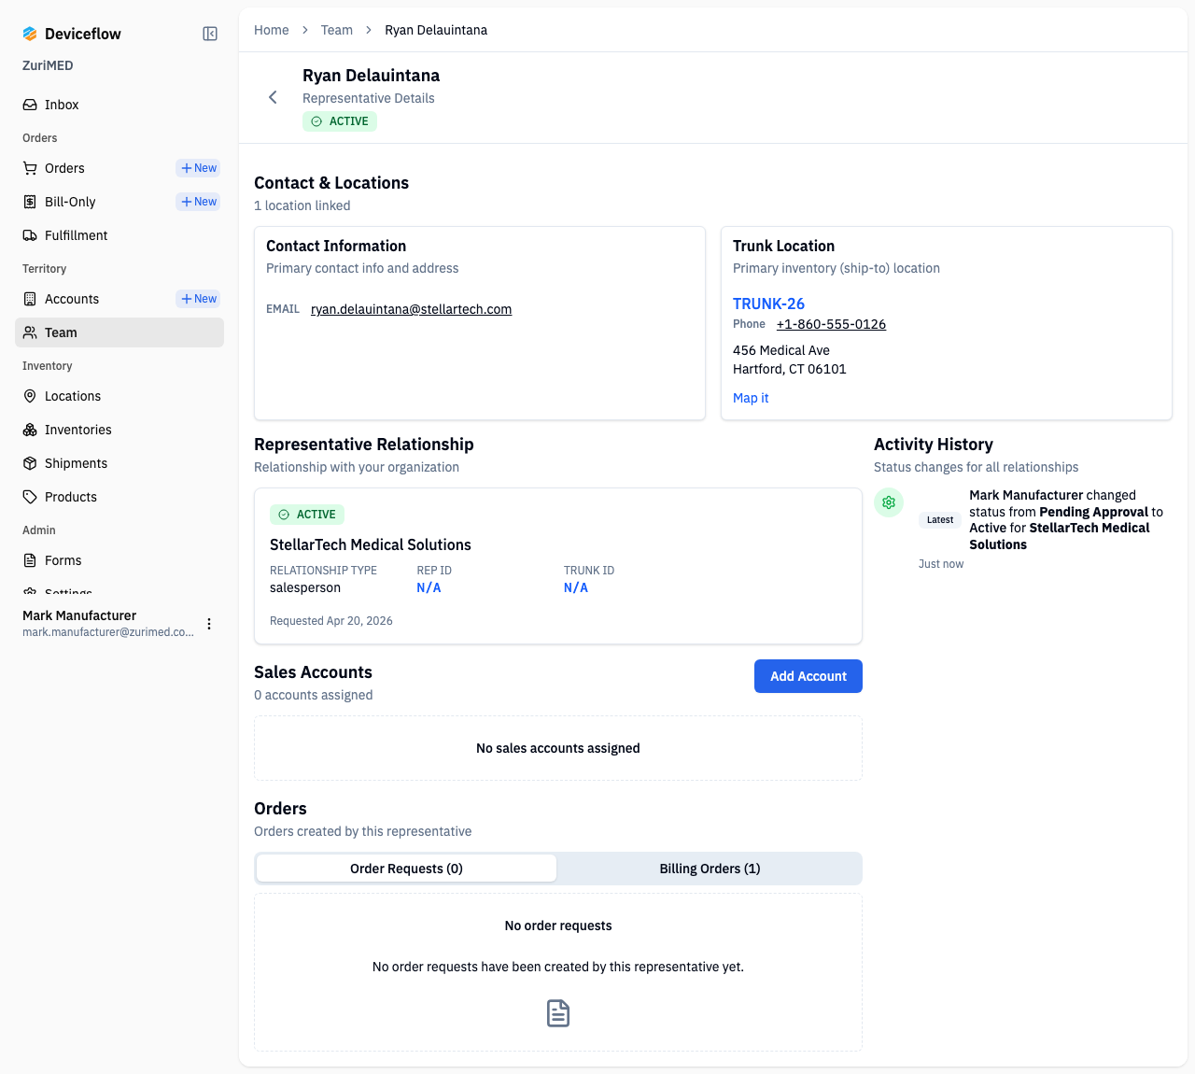Image resolution: width=1195 pixels, height=1074 pixels.
Task: Open the Mark Manufacturer user options menu
Action: 209,624
